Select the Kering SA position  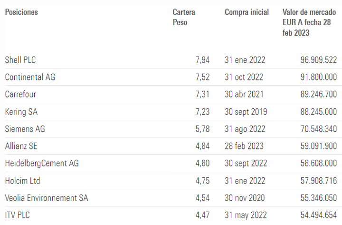click(21, 112)
